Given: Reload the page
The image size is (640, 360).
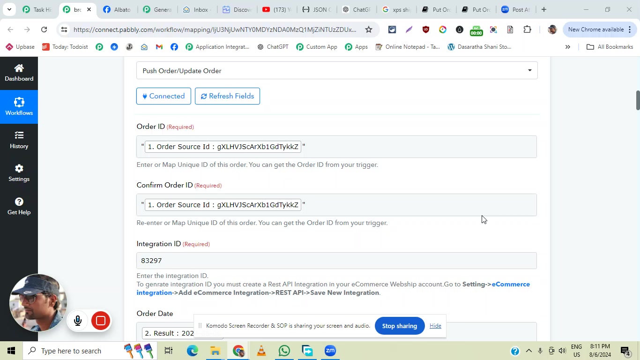Looking at the screenshot, I should click(44, 30).
